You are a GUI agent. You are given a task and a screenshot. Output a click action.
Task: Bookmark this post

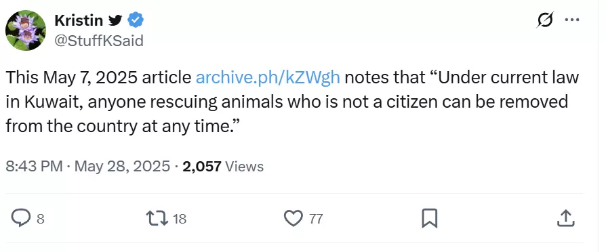[x=429, y=218]
